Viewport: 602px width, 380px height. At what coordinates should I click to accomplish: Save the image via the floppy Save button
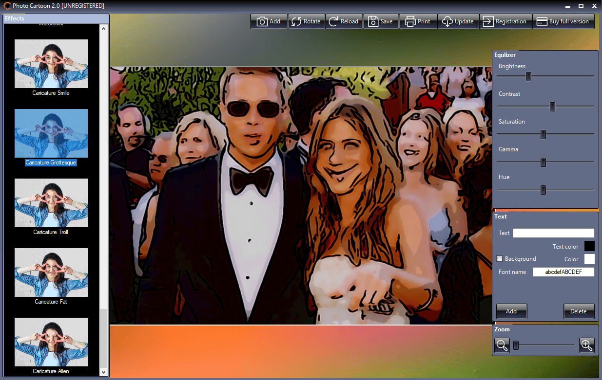[x=381, y=21]
